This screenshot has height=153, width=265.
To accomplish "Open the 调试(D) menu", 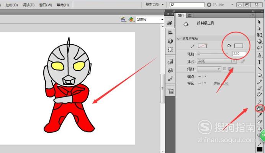I will coord(28,5).
